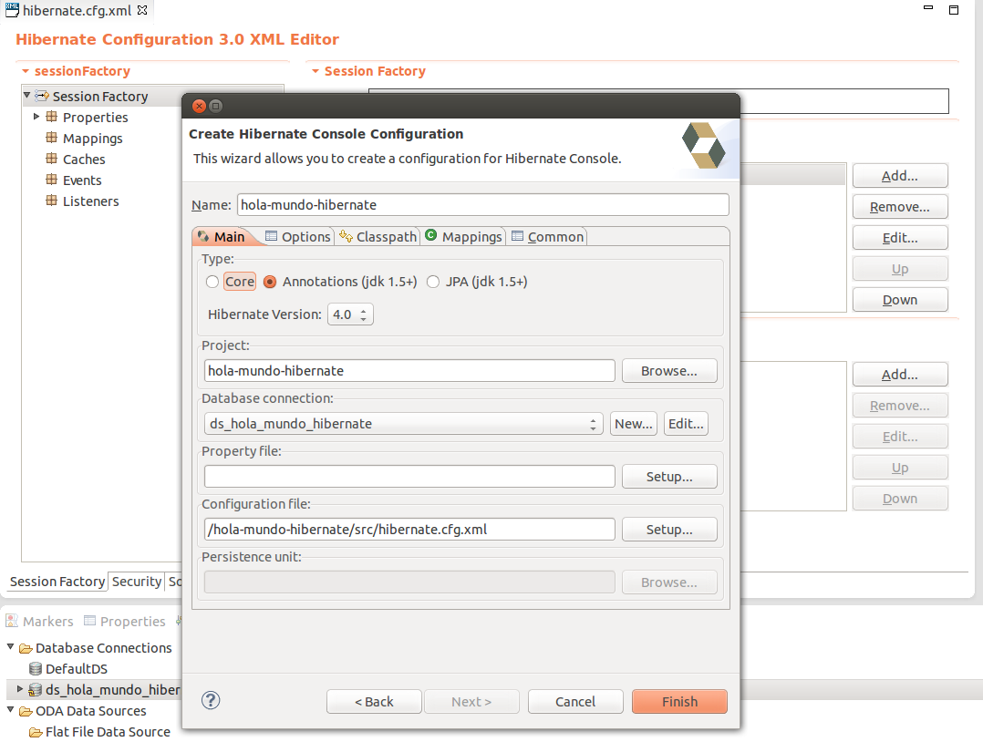Maximize the editor view pane
This screenshot has width=983, height=742.
(x=954, y=9)
